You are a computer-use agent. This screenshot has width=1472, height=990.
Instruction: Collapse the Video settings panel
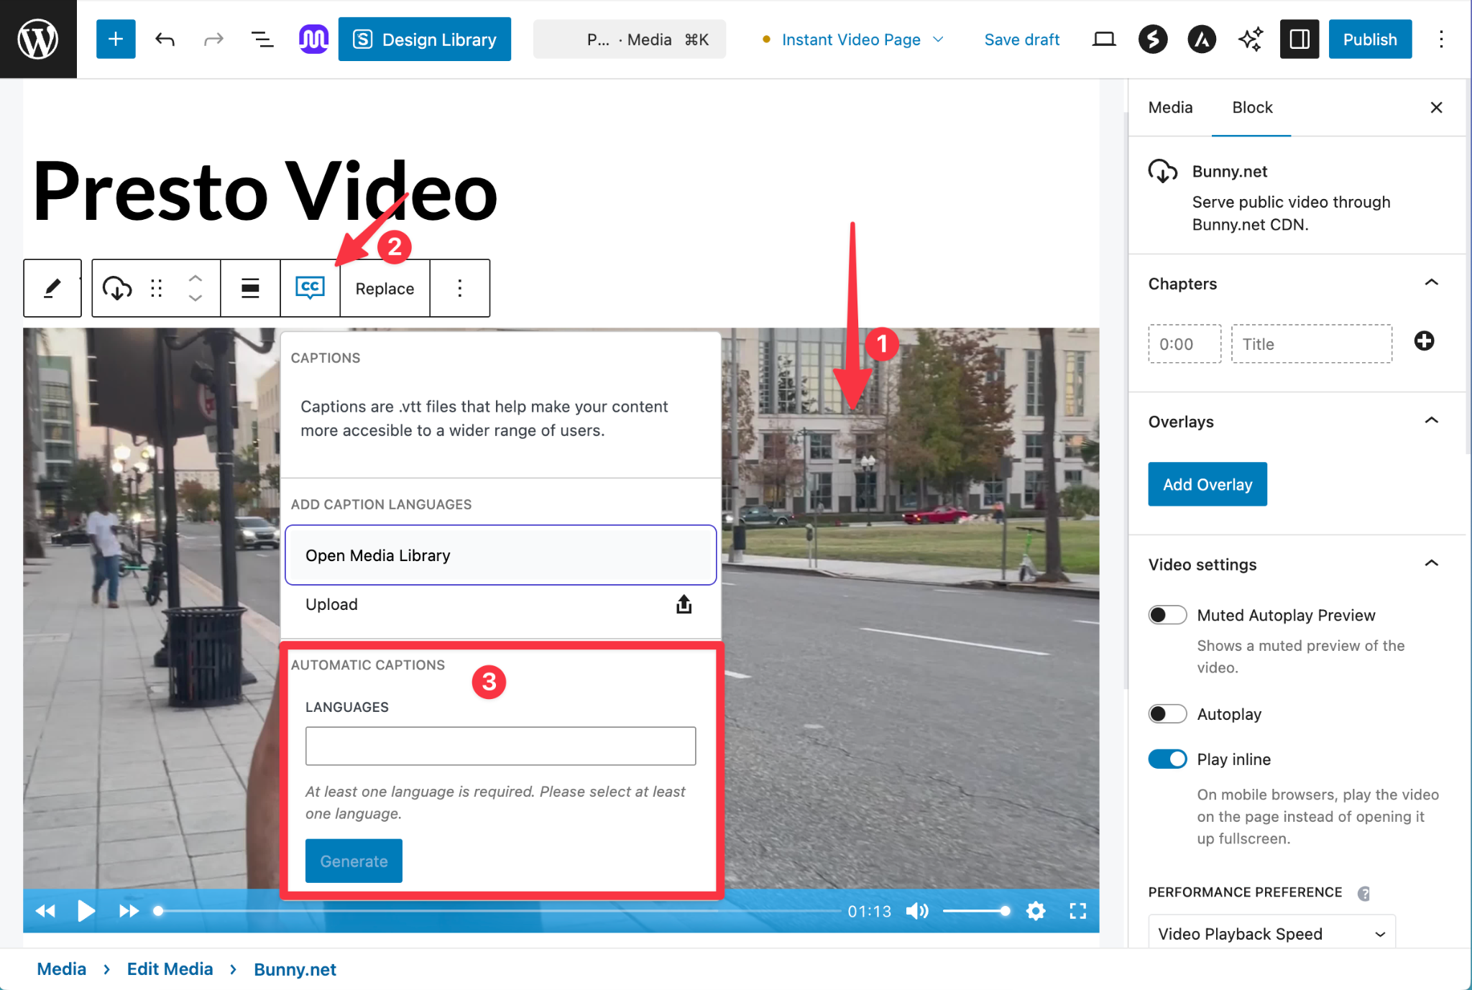(x=1431, y=564)
